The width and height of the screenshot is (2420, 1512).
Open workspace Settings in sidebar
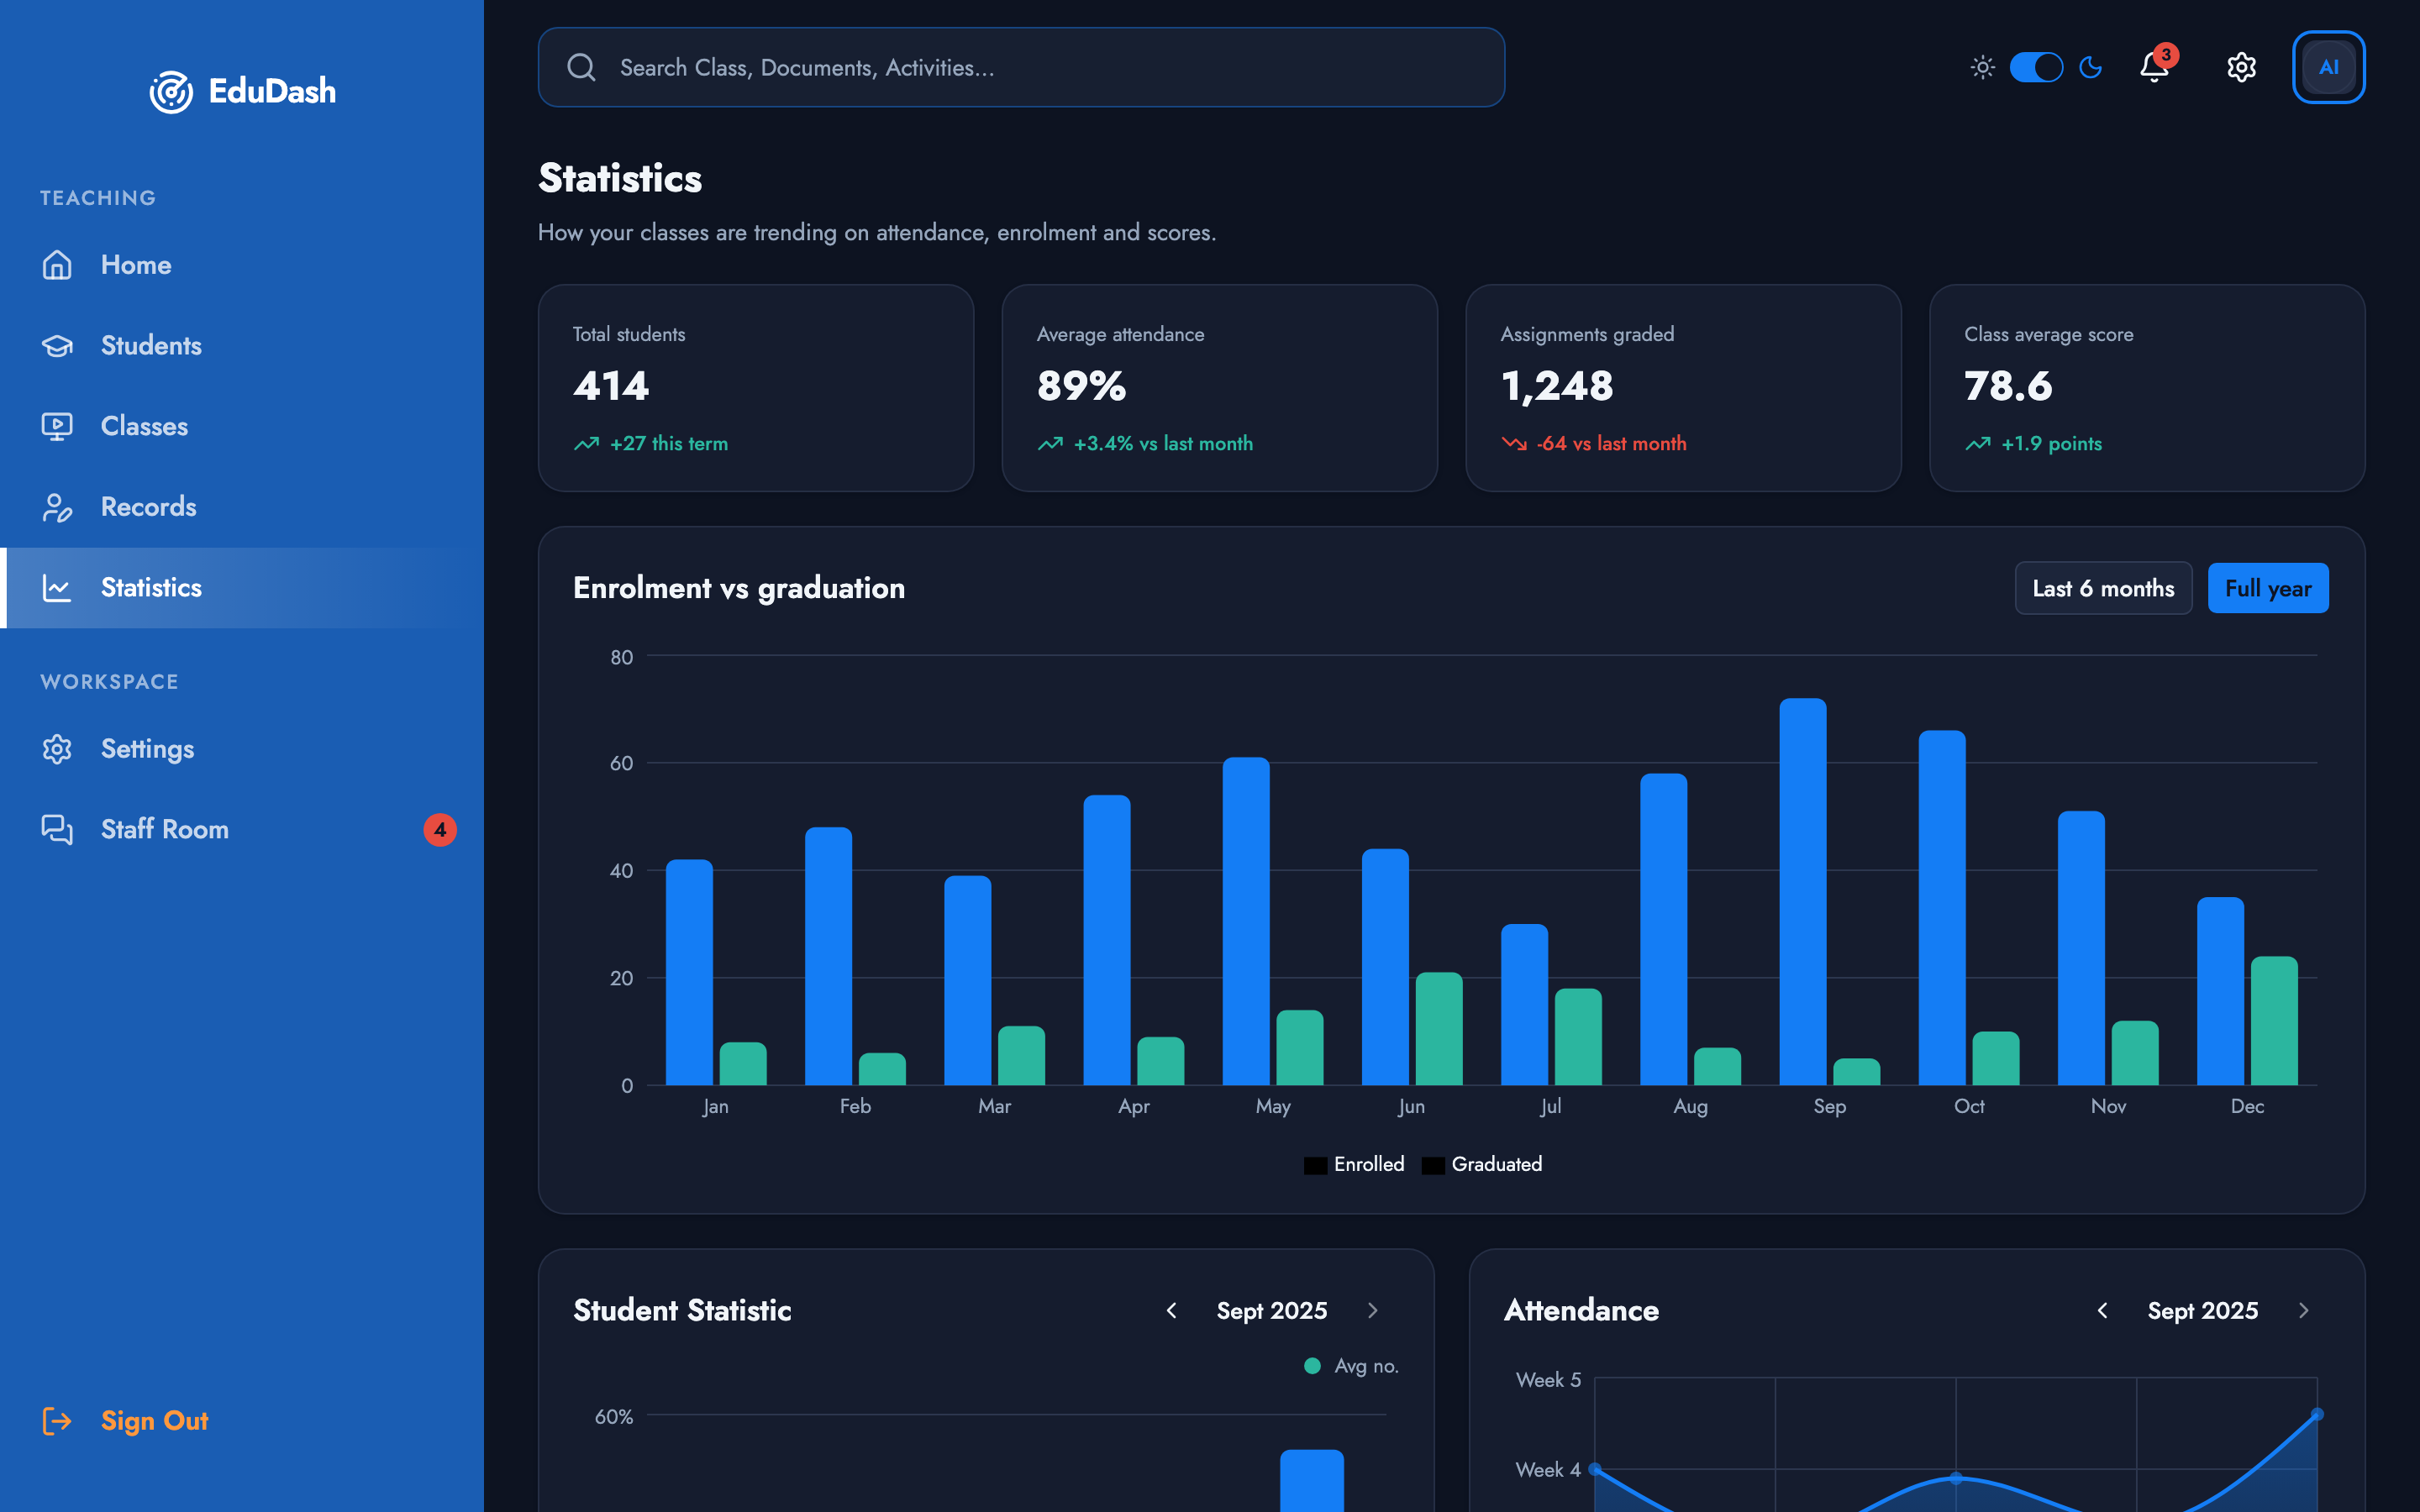[x=242, y=749]
